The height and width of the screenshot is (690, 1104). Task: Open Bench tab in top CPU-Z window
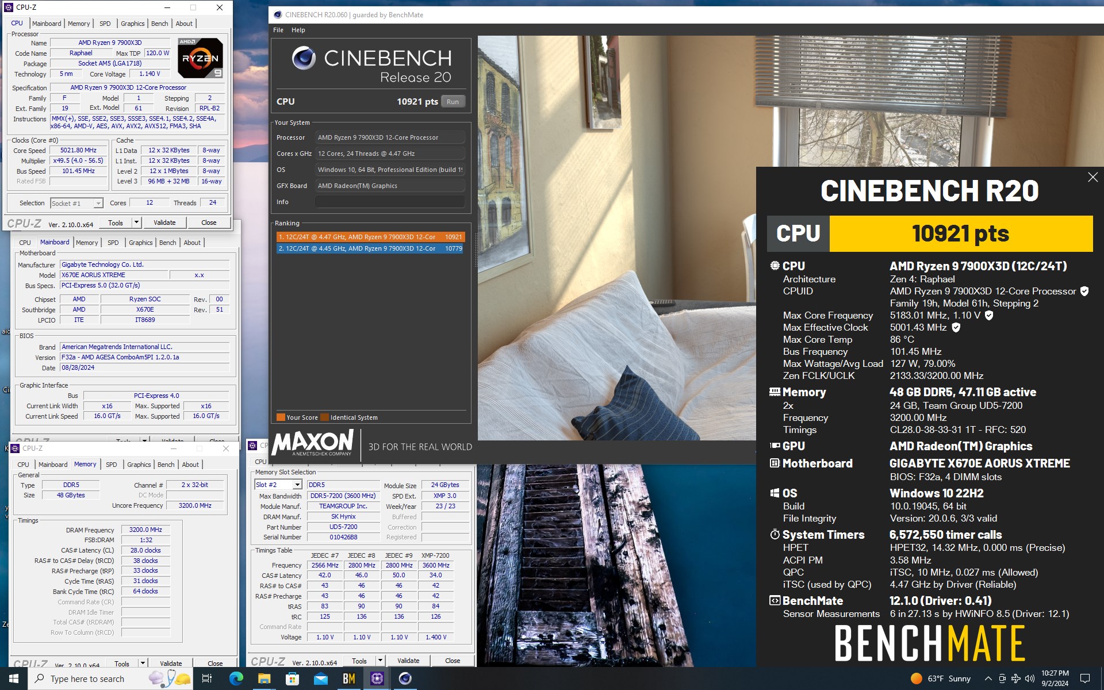pyautogui.click(x=159, y=24)
